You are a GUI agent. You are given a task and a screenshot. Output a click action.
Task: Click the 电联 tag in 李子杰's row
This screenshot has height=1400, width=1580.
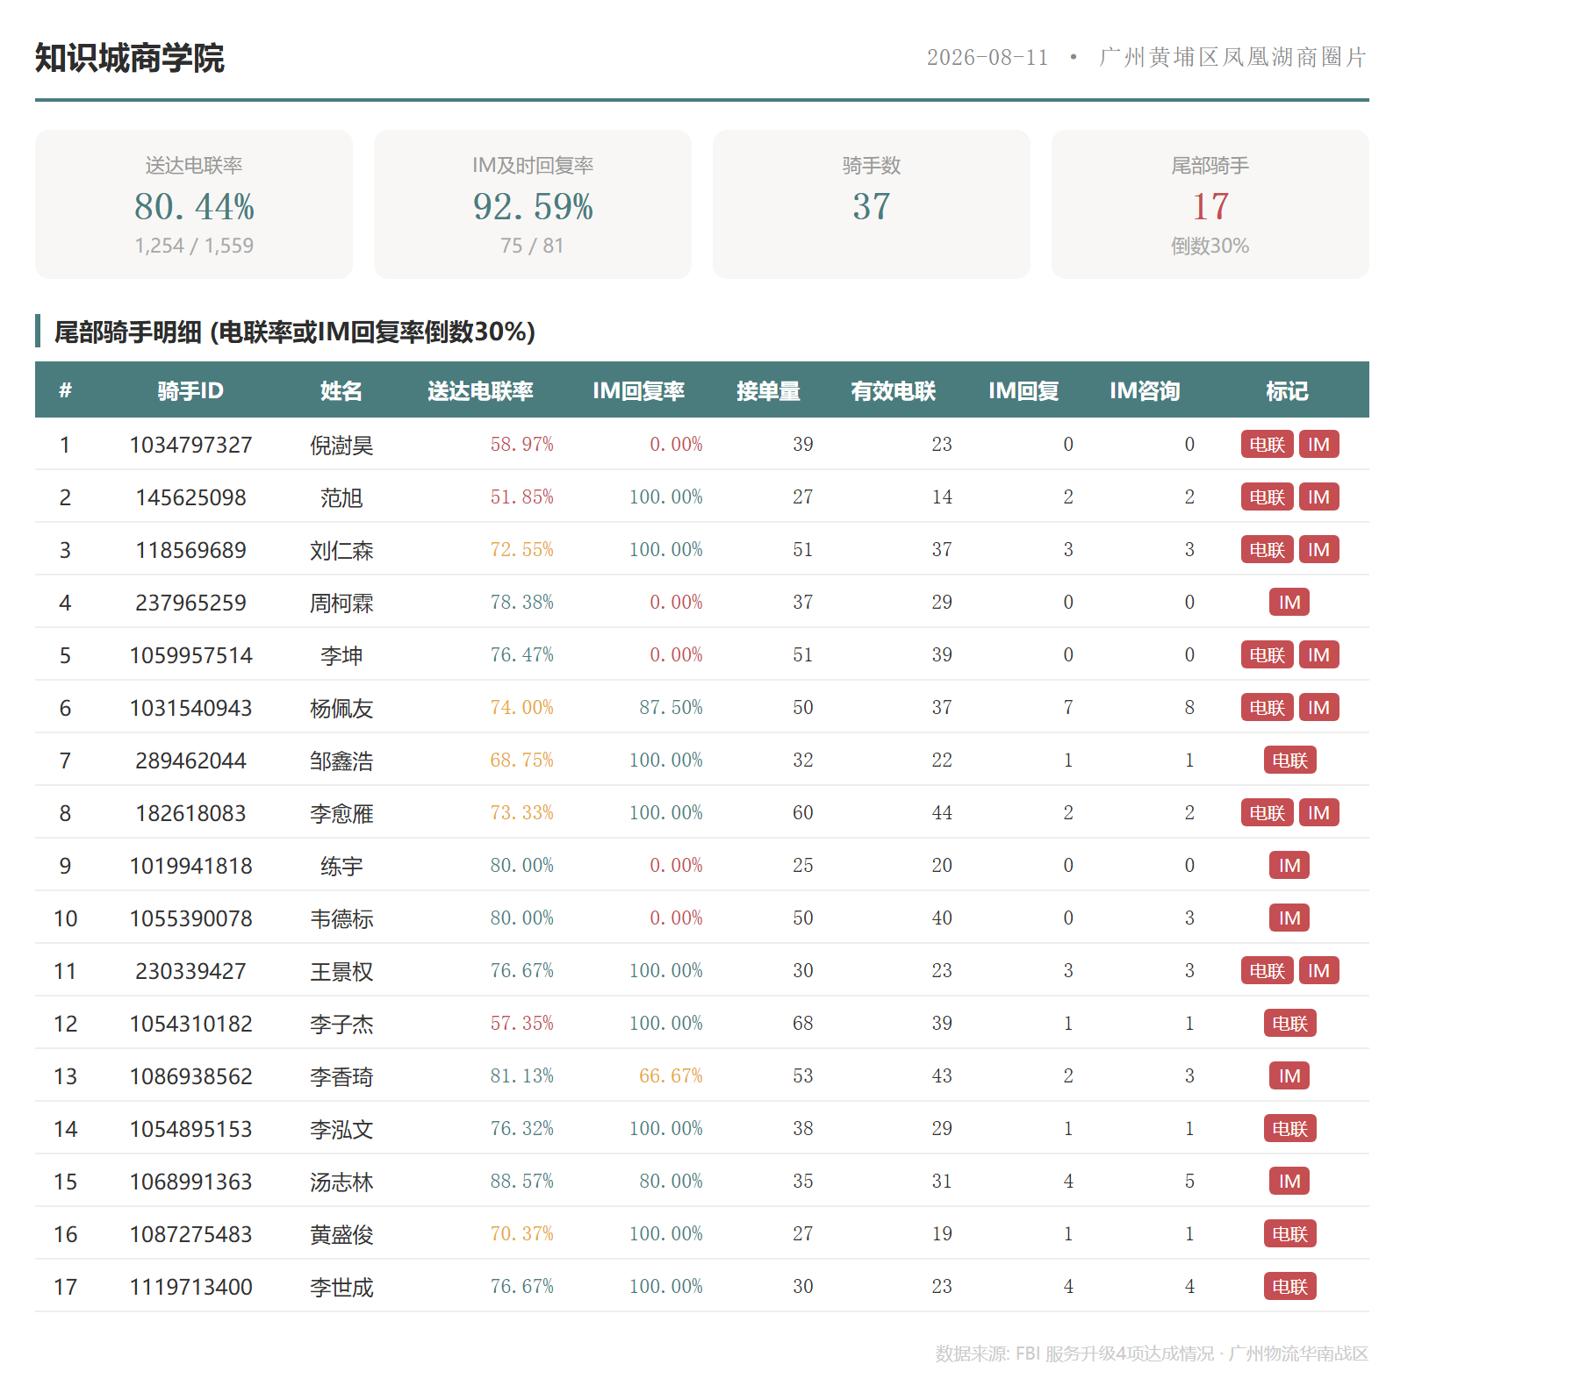pos(1289,1023)
